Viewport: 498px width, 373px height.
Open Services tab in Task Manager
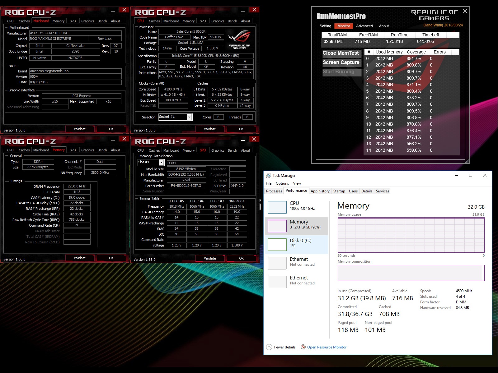click(382, 191)
